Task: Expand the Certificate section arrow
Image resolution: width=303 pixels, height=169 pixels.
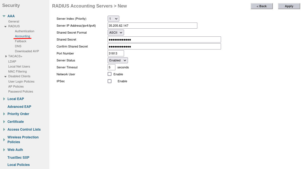Action: click(4, 122)
